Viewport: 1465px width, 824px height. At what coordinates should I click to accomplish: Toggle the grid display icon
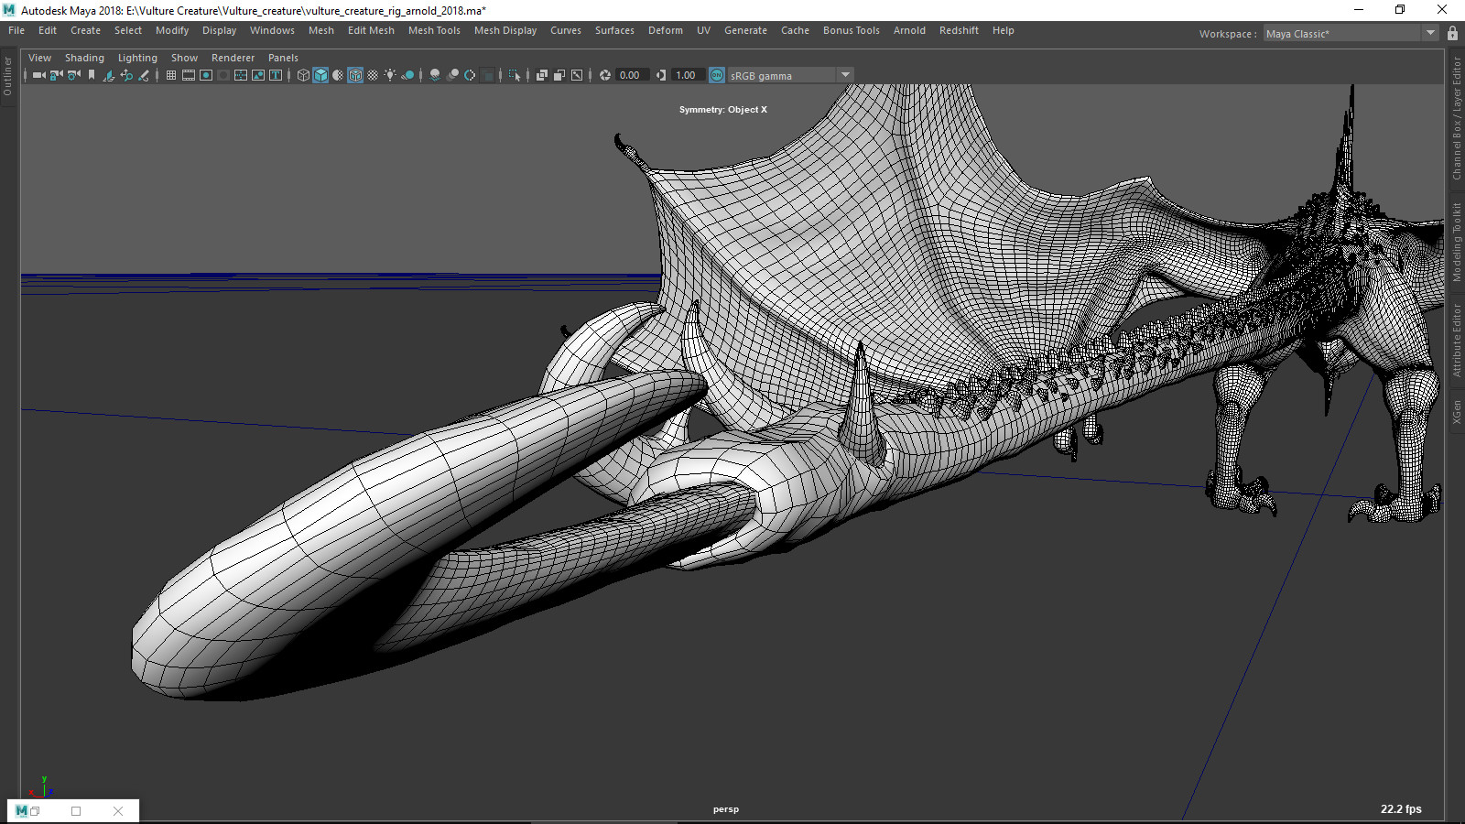171,75
